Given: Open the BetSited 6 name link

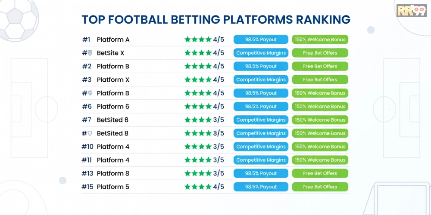Looking at the screenshot, I should 112,120.
